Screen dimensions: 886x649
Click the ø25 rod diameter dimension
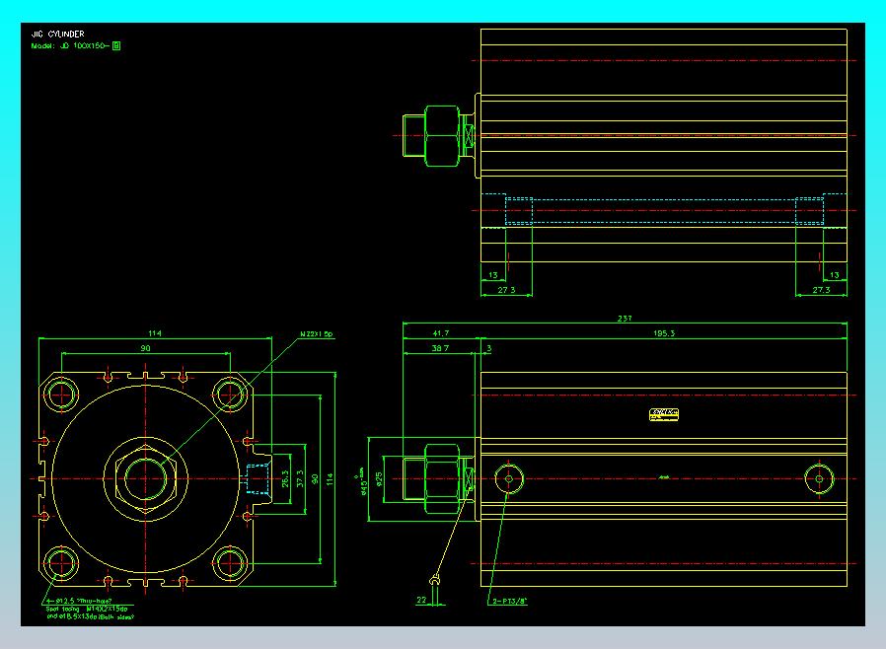[379, 479]
